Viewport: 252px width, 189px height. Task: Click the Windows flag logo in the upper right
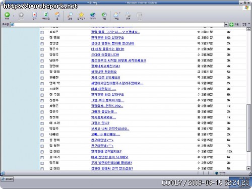tap(246, 8)
